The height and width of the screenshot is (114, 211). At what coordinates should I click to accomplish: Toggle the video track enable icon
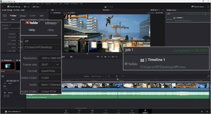(5, 86)
